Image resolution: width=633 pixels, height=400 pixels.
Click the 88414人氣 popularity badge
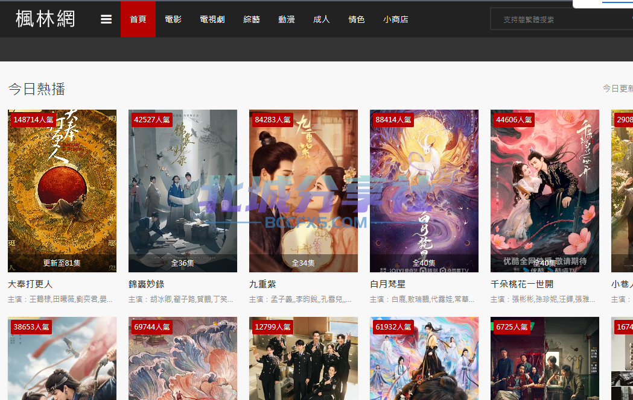pyautogui.click(x=393, y=120)
